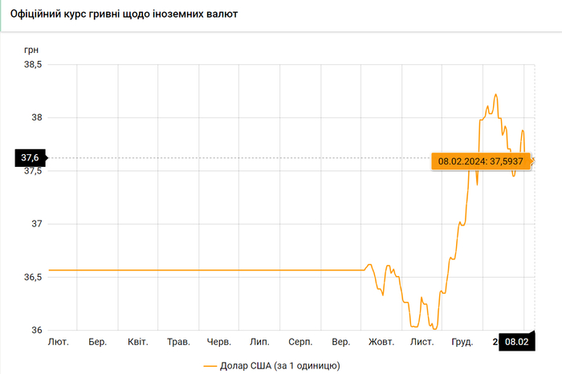Click the "грн" unit label
Image resolution: width=562 pixels, height=374 pixels.
pos(31,49)
